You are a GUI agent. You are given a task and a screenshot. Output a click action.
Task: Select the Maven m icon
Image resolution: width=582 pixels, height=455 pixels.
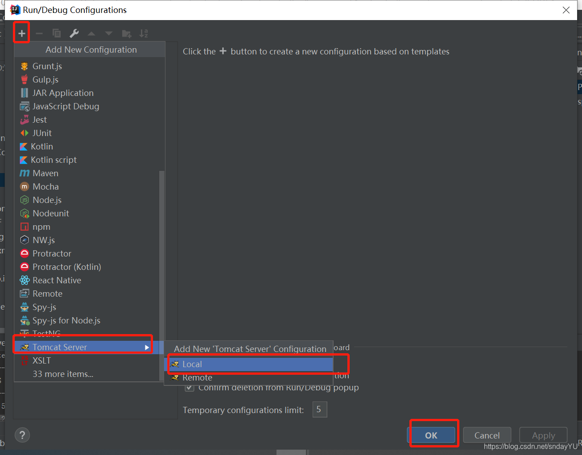25,173
